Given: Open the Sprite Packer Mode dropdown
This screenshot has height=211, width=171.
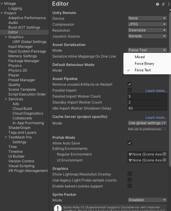Looking at the screenshot, I should point(147,200).
